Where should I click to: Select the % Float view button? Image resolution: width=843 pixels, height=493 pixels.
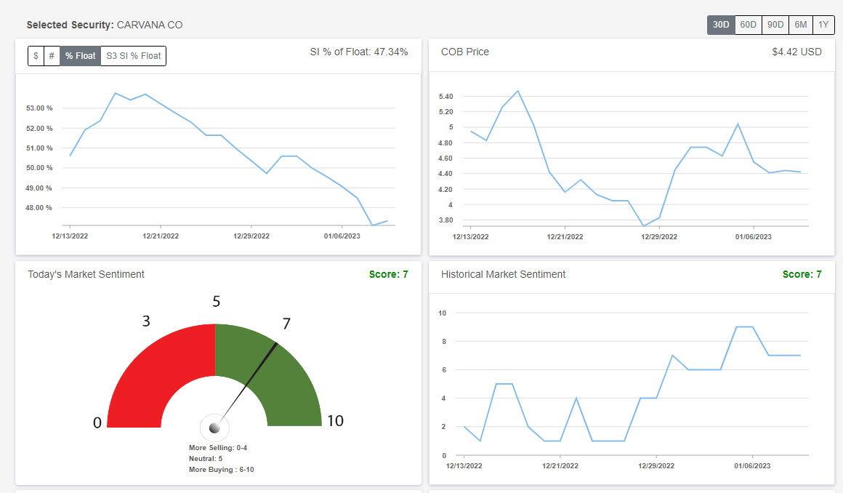pos(80,56)
